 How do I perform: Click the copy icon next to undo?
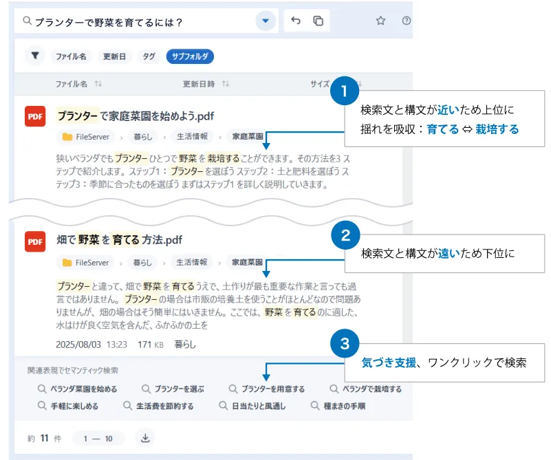(x=317, y=20)
